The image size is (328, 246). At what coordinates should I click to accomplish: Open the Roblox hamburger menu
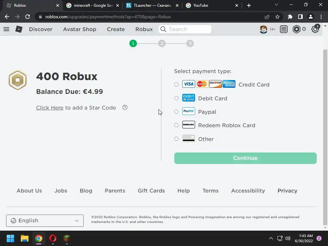6,29
